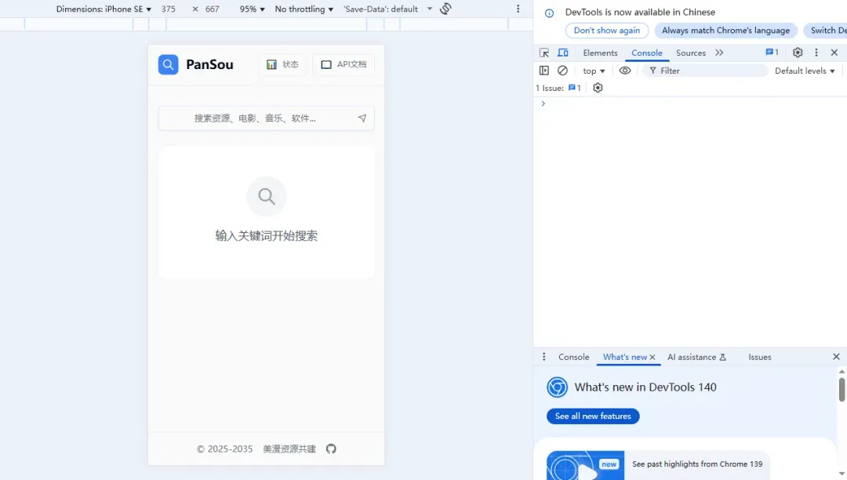The image size is (847, 480).
Task: Toggle Always match Chrome's language
Action: [725, 30]
